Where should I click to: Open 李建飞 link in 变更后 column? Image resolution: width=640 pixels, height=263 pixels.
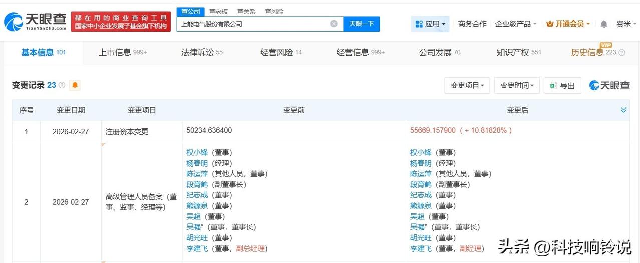[421, 248]
